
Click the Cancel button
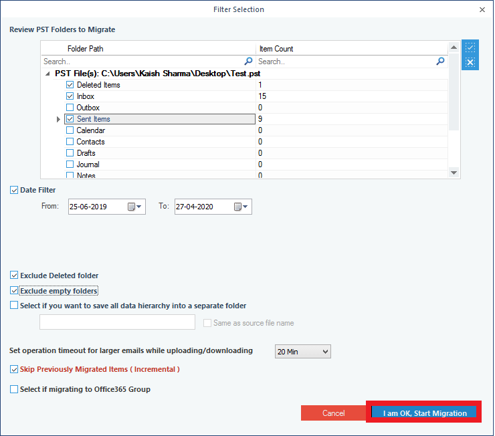click(333, 413)
